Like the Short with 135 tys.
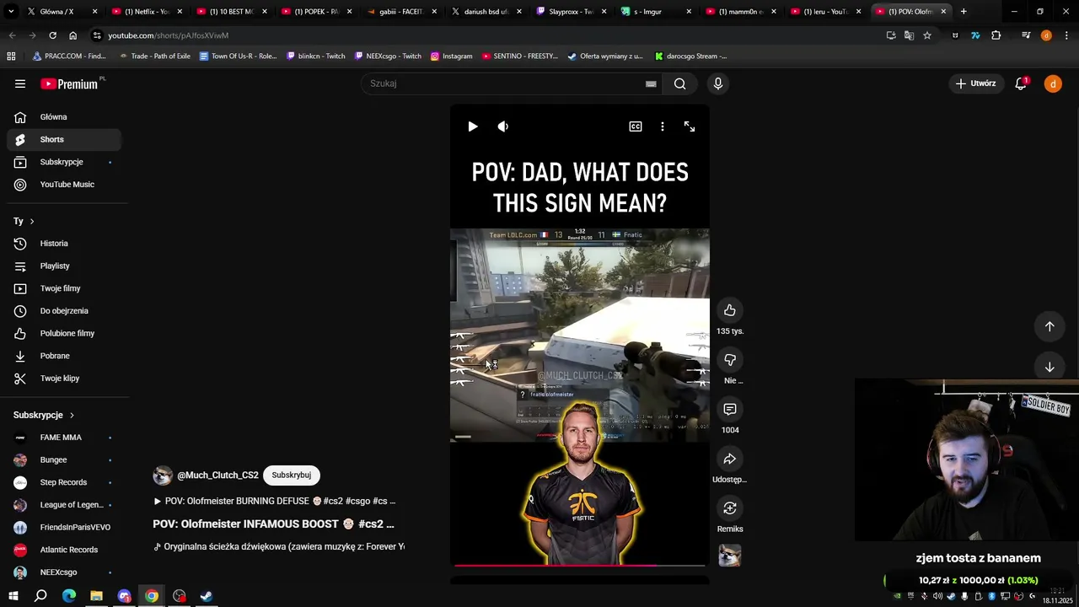1079x607 pixels. pyautogui.click(x=730, y=310)
